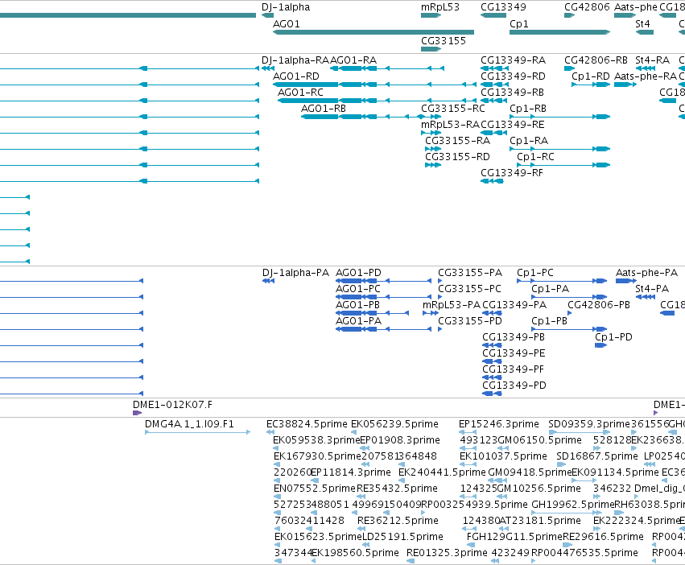The image size is (685, 565).
Task: Select the CG33155-PC protein label
Action: (x=469, y=289)
